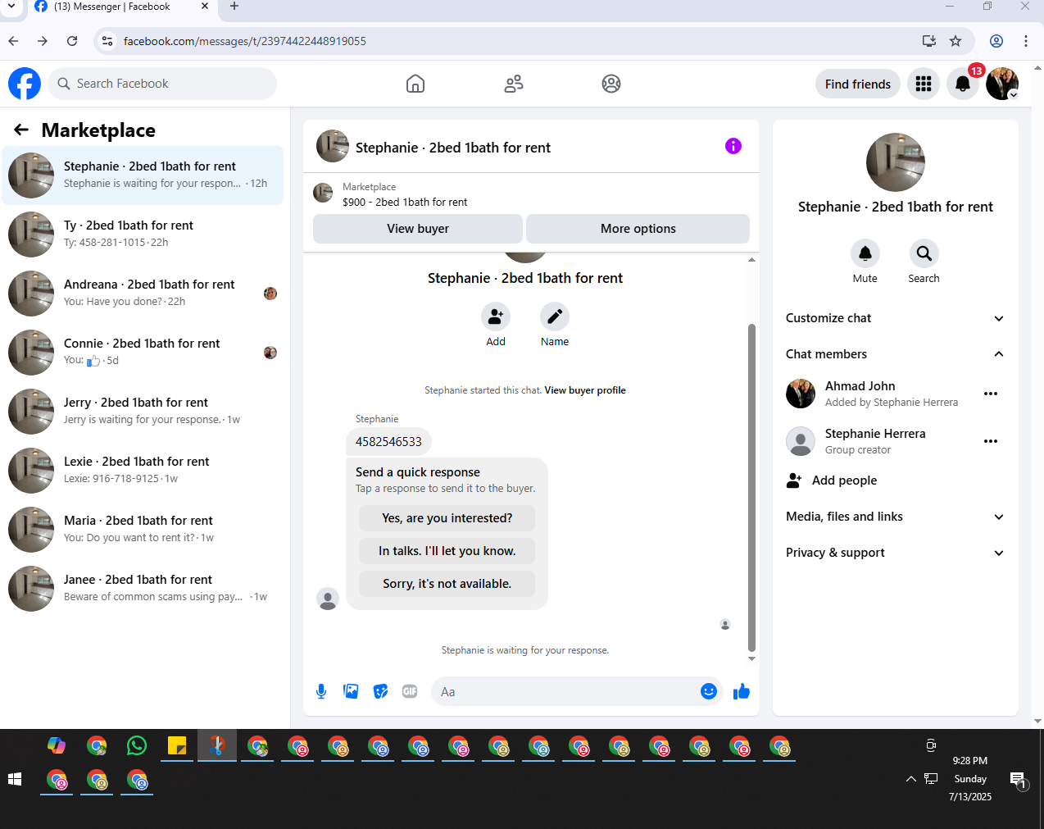Open the Groups icon in top navigation

pyautogui.click(x=611, y=84)
